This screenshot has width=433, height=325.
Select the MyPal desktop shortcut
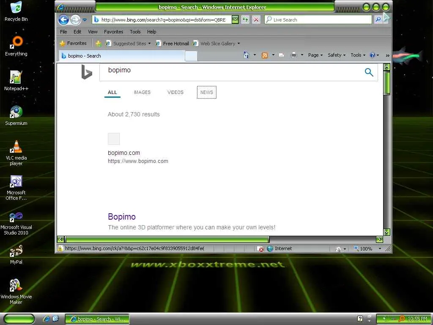tap(16, 254)
